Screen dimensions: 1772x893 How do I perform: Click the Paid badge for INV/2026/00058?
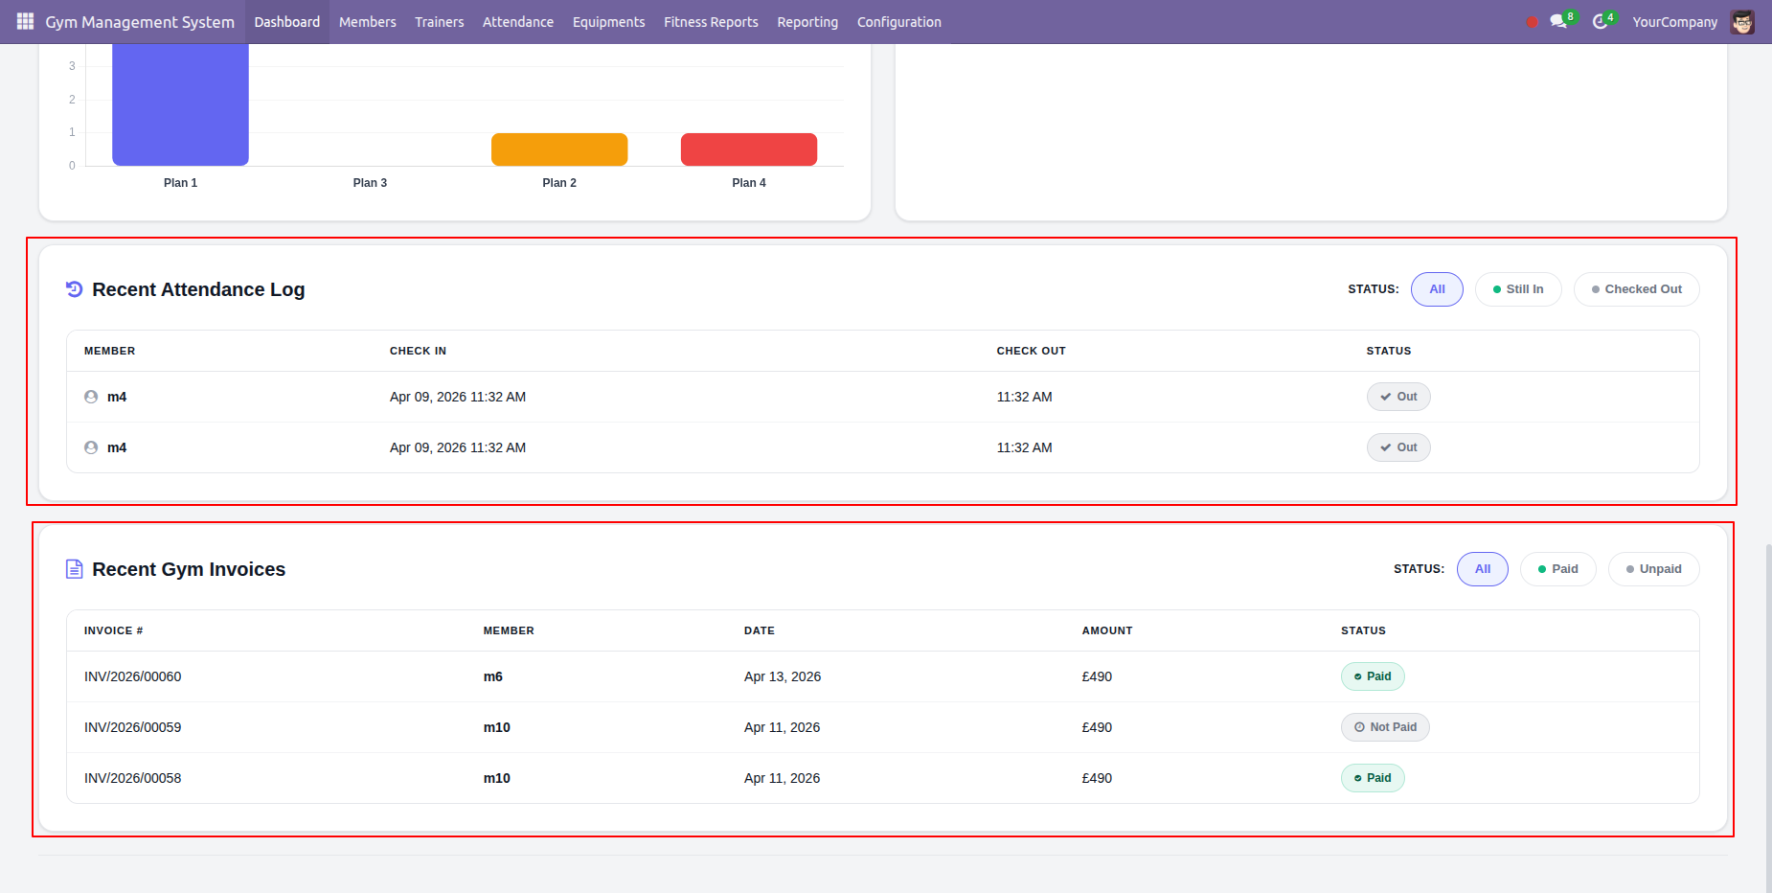tap(1373, 778)
